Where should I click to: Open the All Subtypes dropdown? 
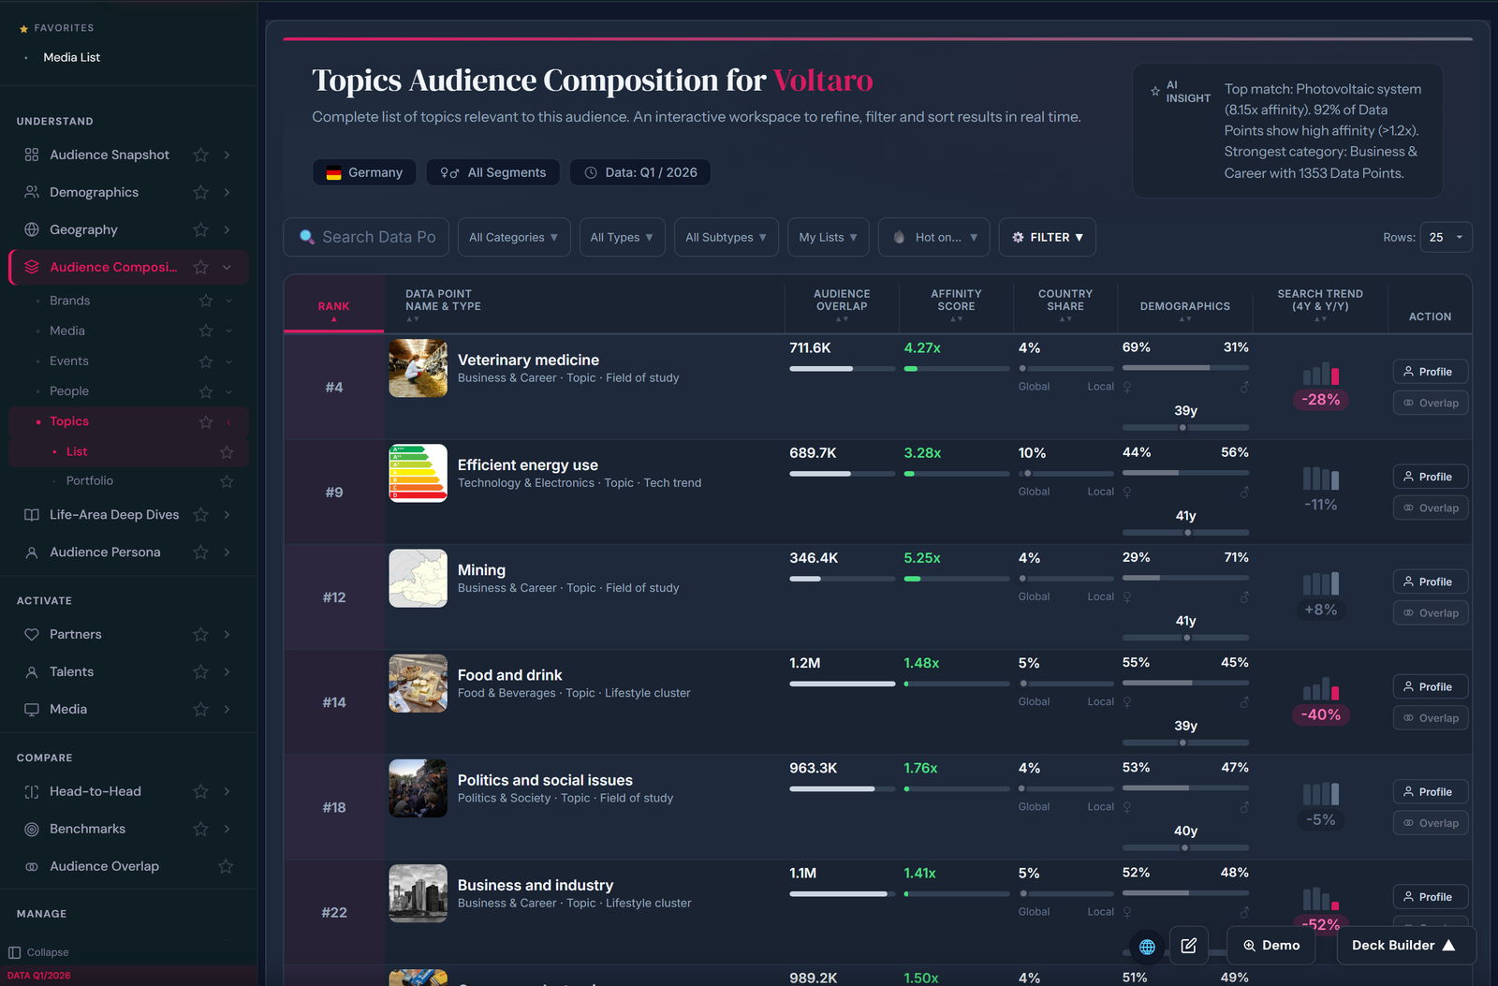726,237
